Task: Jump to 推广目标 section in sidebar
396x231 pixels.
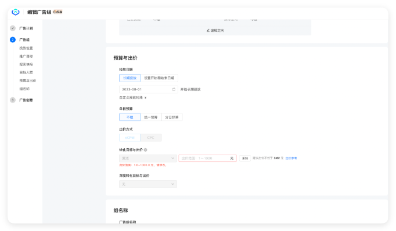Action: pos(26,56)
